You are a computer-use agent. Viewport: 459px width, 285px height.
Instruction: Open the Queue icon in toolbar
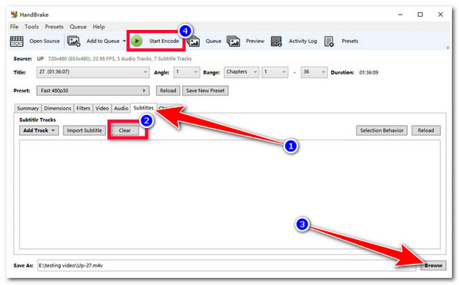[x=194, y=41]
